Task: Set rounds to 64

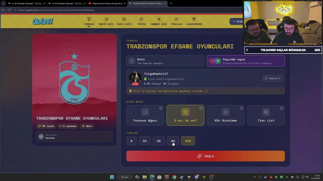Action: tap(173, 141)
